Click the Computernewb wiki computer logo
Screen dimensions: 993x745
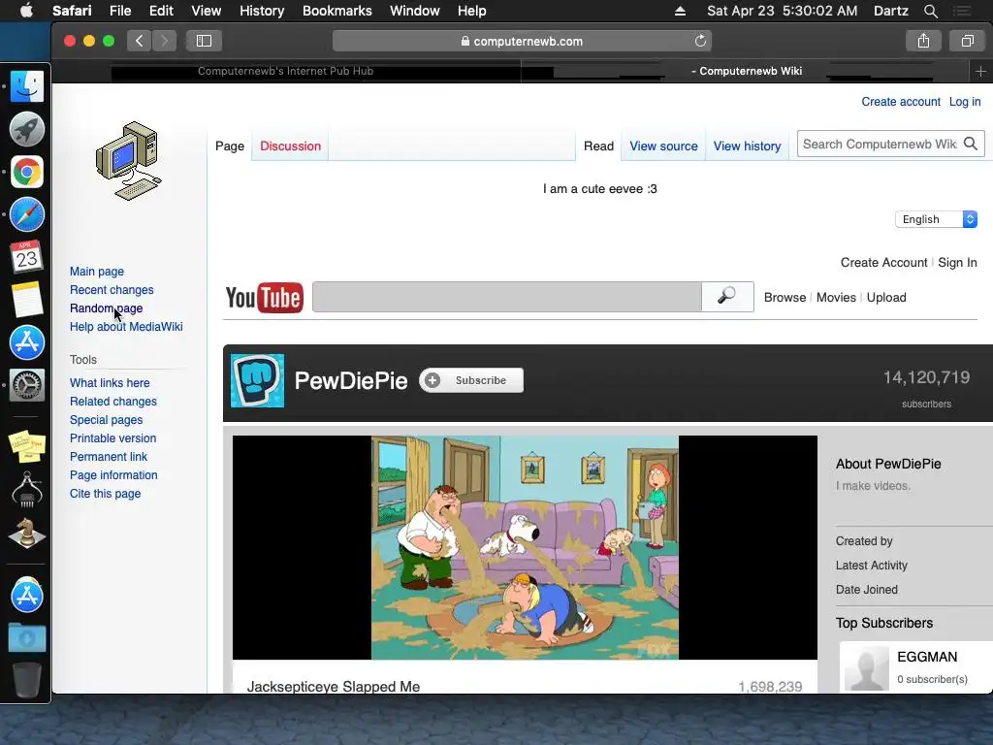click(x=129, y=161)
